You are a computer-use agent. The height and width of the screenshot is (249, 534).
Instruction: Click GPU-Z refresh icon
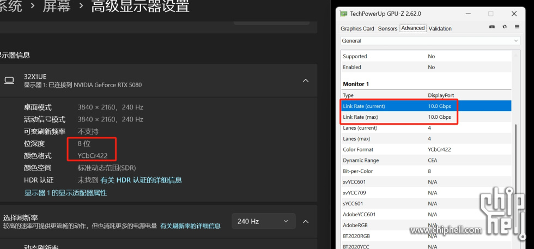click(505, 27)
